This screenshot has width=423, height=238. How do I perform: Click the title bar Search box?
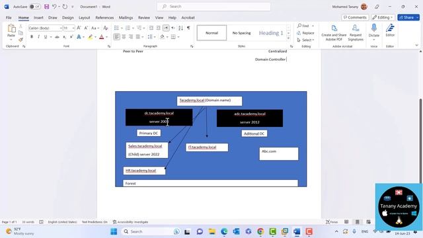pyautogui.click(x=213, y=7)
